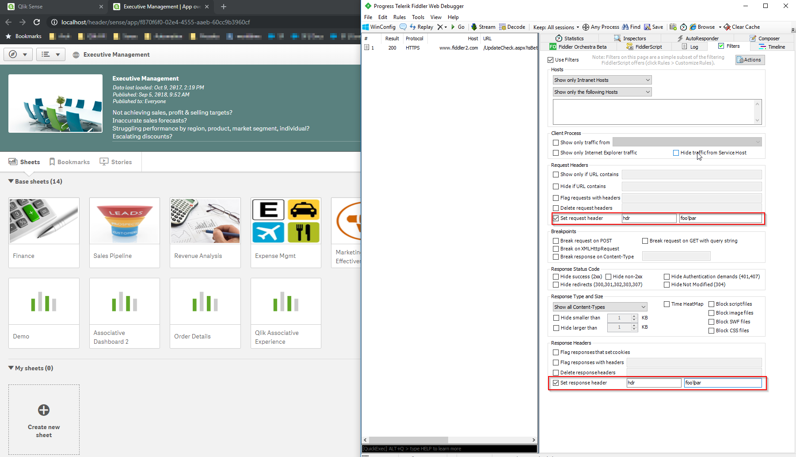
Task: Click the Create new sheet tile
Action: coord(44,419)
